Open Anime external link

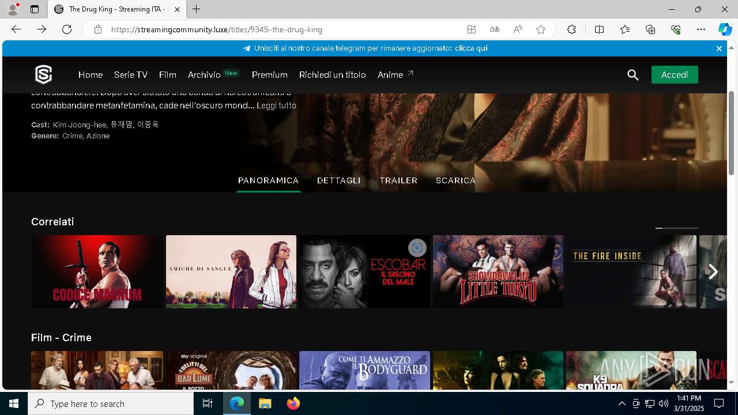396,75
